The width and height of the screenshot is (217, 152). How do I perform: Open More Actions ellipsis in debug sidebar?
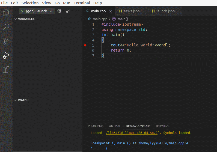point(77,11)
